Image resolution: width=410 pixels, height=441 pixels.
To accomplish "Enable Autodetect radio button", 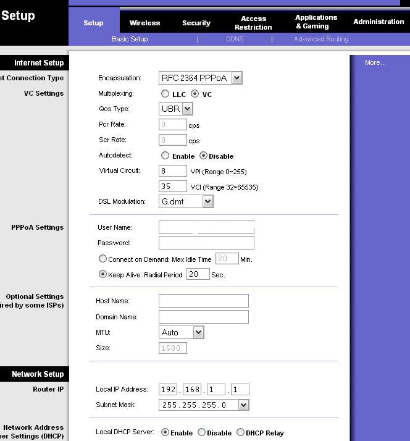I will tap(165, 156).
